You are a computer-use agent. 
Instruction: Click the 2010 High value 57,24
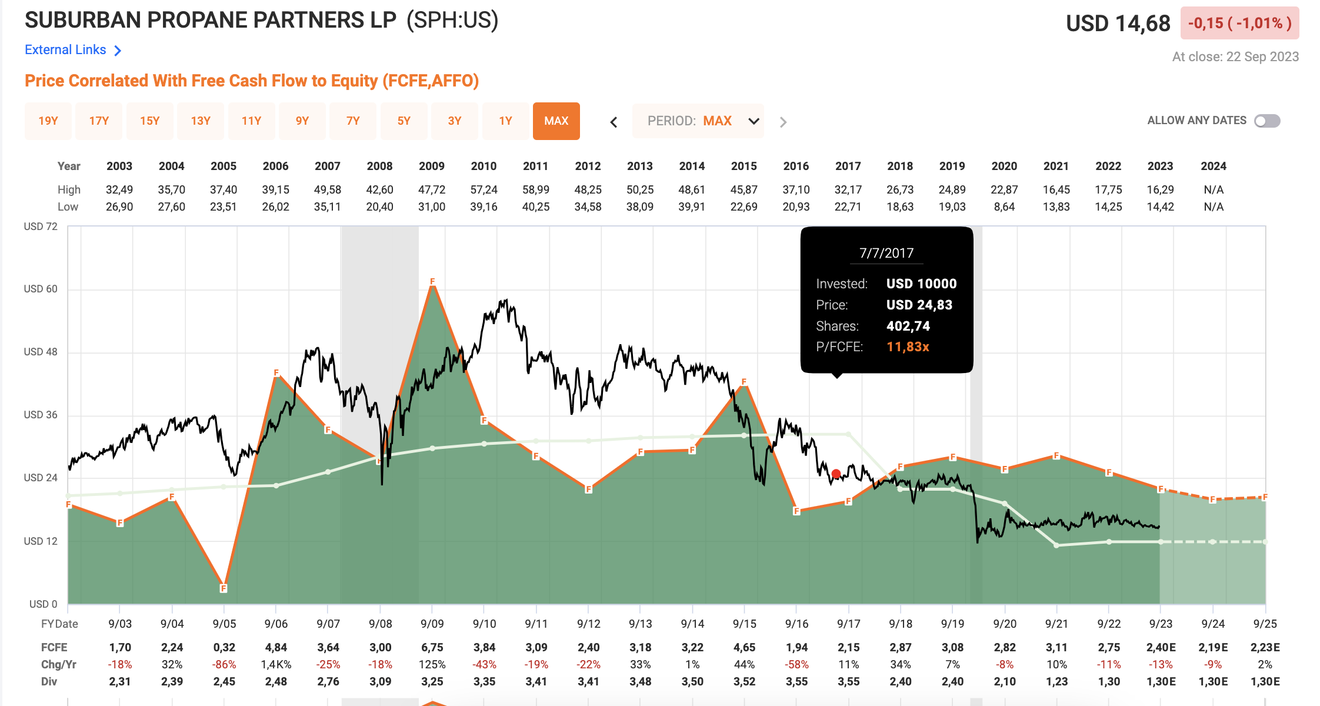click(x=484, y=190)
